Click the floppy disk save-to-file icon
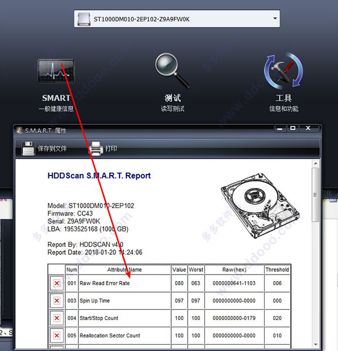 point(28,148)
